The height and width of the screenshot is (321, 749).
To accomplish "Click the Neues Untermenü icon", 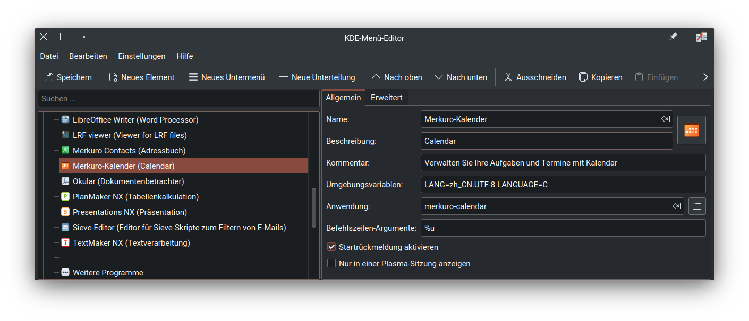I will click(x=193, y=77).
